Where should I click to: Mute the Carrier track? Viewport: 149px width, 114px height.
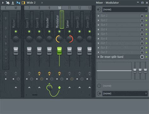pos(69,31)
